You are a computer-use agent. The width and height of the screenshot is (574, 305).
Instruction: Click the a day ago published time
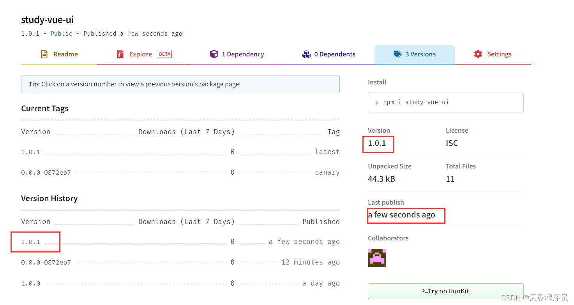(x=321, y=283)
